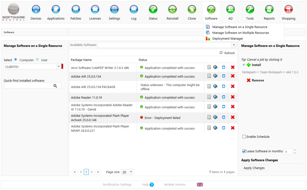Choose Manage Software on Multiple Resources
Screen dimensions: 307x190
pyautogui.click(x=241, y=33)
